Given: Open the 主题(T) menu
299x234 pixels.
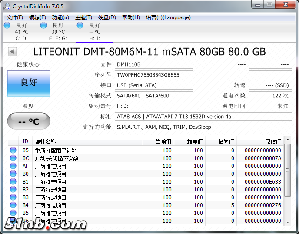Looking at the screenshot, I should tap(83, 17).
